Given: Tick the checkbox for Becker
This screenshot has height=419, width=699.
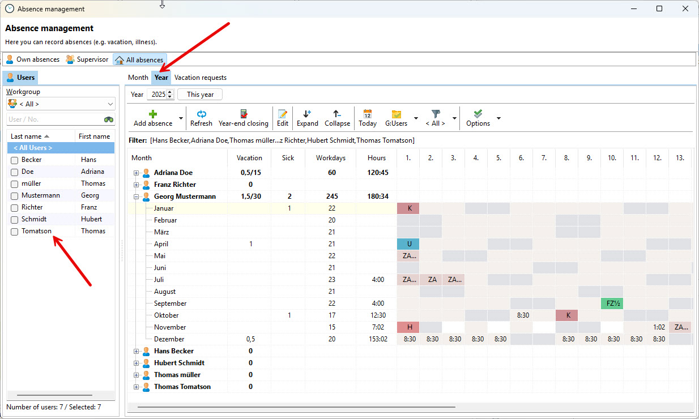Looking at the screenshot, I should (x=15, y=160).
